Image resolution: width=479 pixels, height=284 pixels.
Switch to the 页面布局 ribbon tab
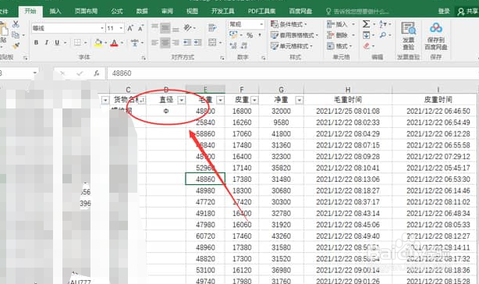86,11
